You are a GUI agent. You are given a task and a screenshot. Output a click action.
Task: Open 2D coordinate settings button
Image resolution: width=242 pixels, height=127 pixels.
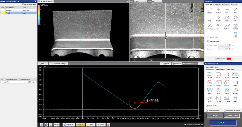[x=58, y=63]
